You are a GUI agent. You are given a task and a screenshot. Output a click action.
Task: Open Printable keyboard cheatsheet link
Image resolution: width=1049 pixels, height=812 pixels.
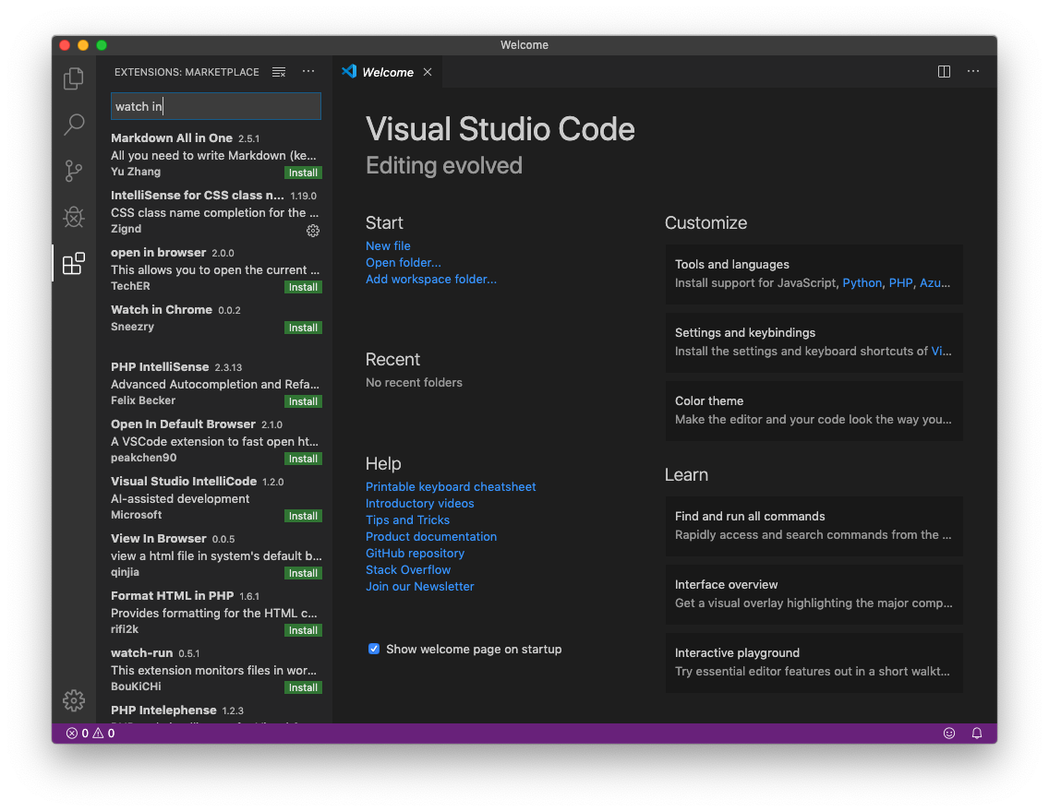point(451,486)
